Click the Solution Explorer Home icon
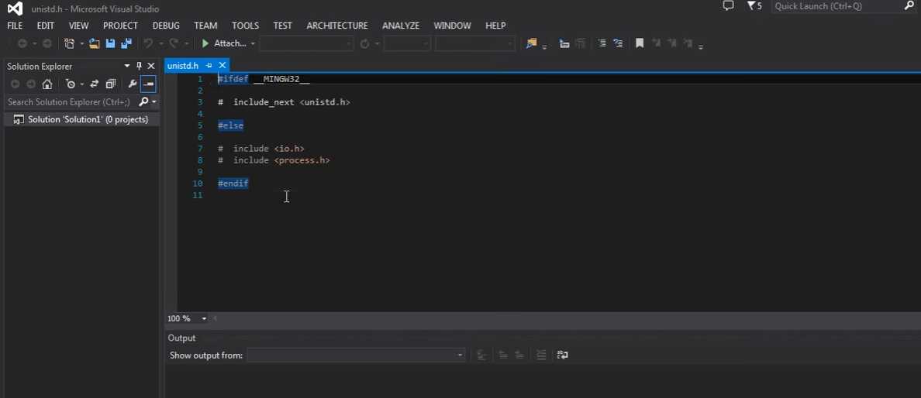The height and width of the screenshot is (398, 921). 47,84
